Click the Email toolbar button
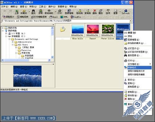 [54, 17]
